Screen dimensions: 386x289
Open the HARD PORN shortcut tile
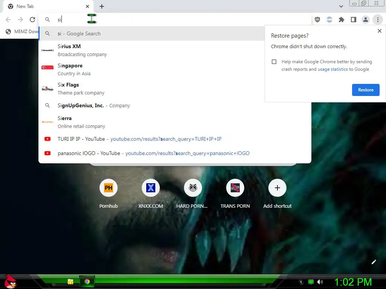pyautogui.click(x=193, y=194)
